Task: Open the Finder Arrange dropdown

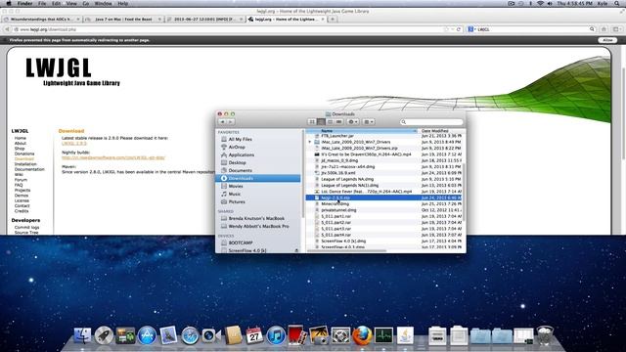Action: point(369,121)
